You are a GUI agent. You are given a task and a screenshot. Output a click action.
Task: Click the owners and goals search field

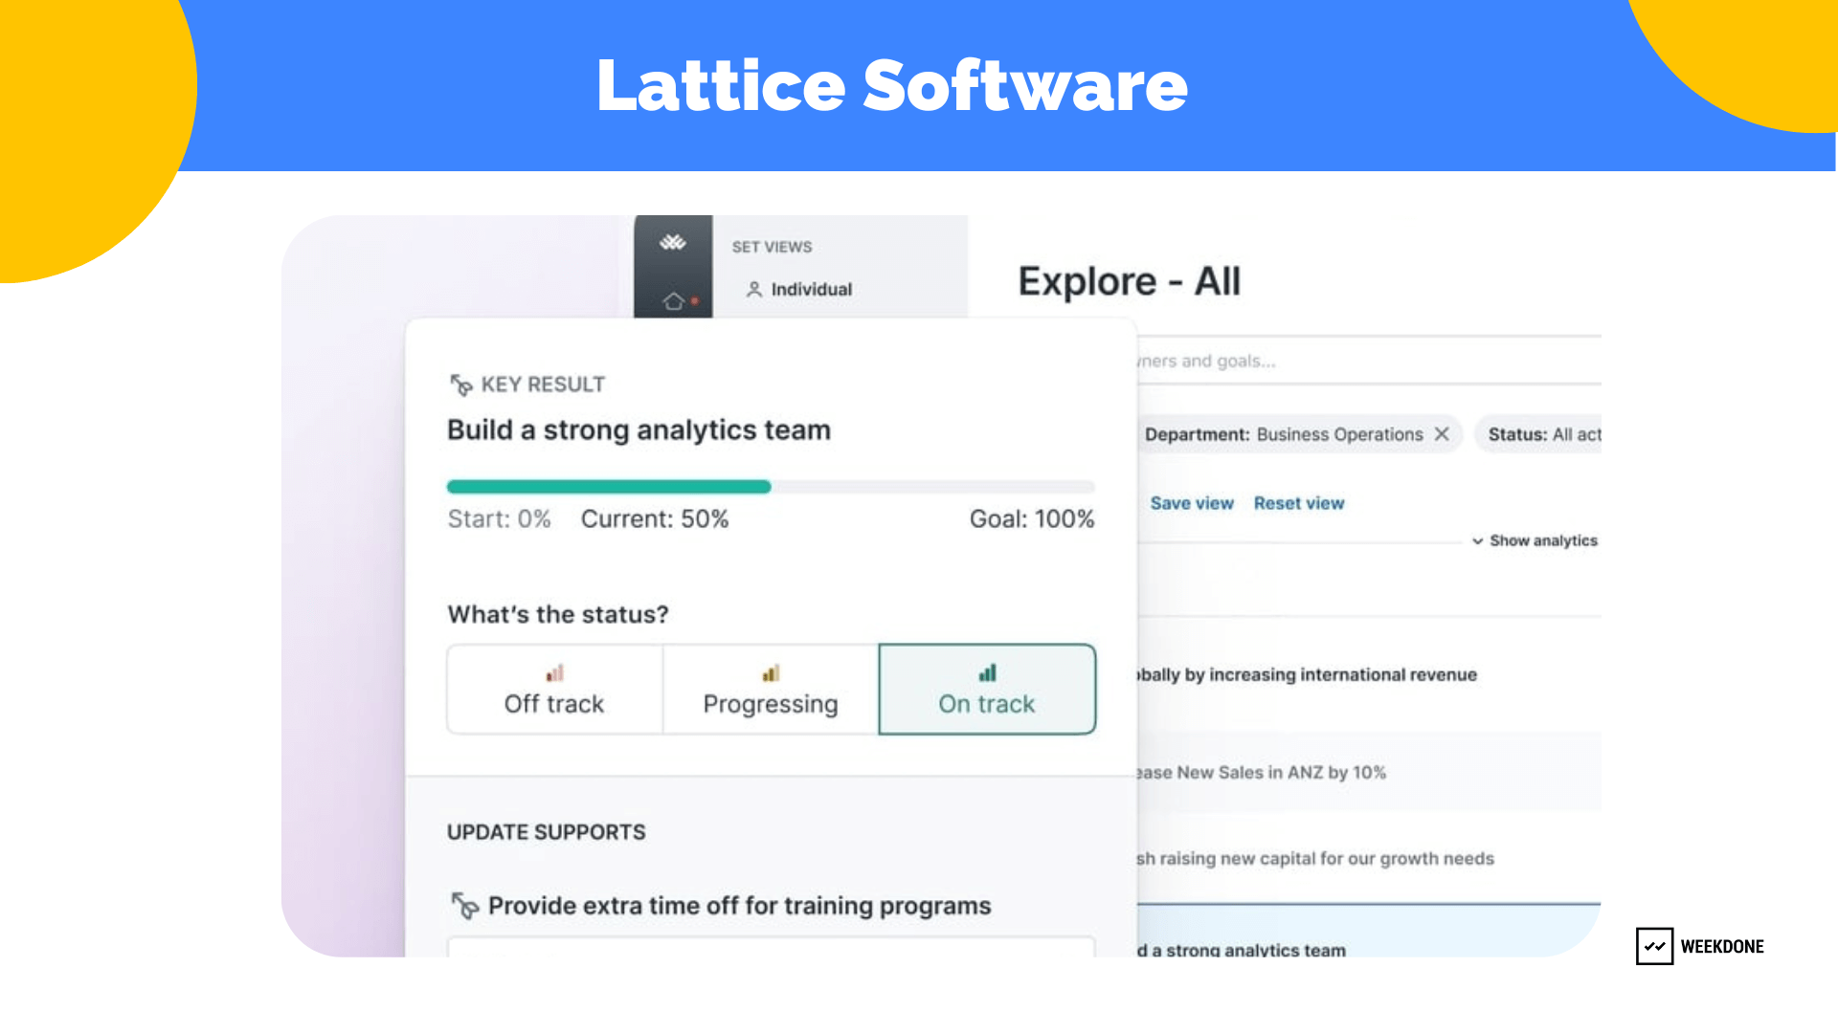(x=1369, y=361)
